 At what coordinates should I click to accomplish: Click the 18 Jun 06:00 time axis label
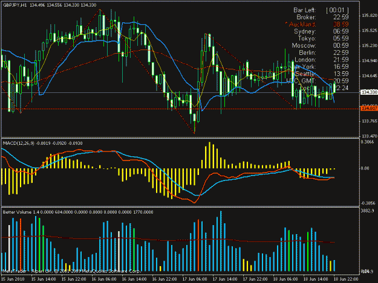point(285,279)
